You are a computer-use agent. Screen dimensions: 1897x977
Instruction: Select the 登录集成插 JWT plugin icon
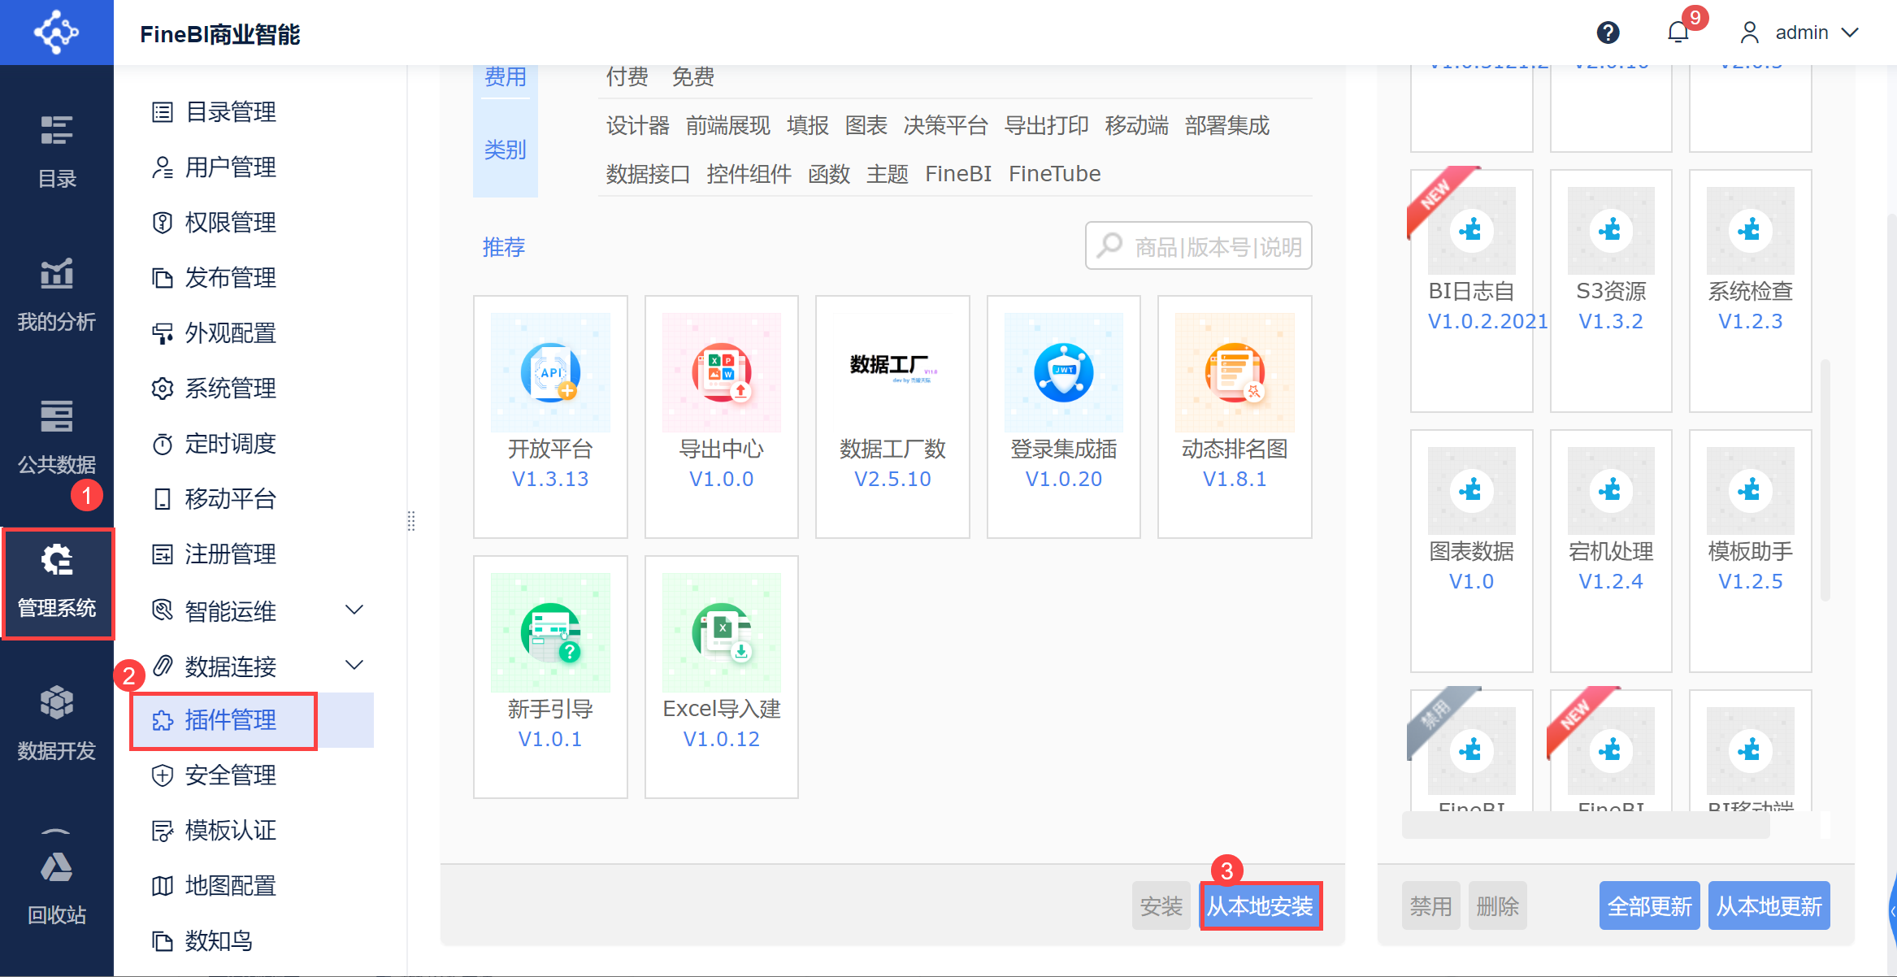[x=1064, y=372]
